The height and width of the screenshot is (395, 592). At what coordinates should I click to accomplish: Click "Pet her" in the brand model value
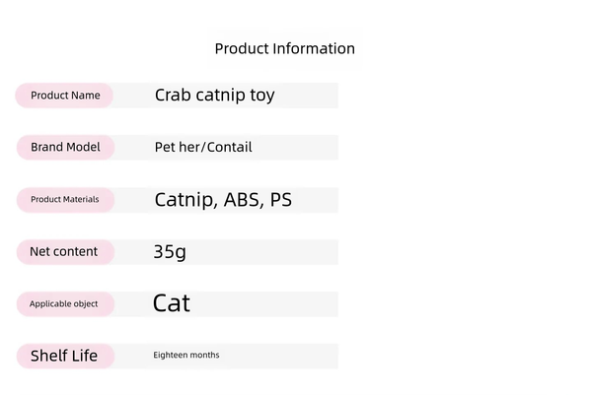click(178, 147)
